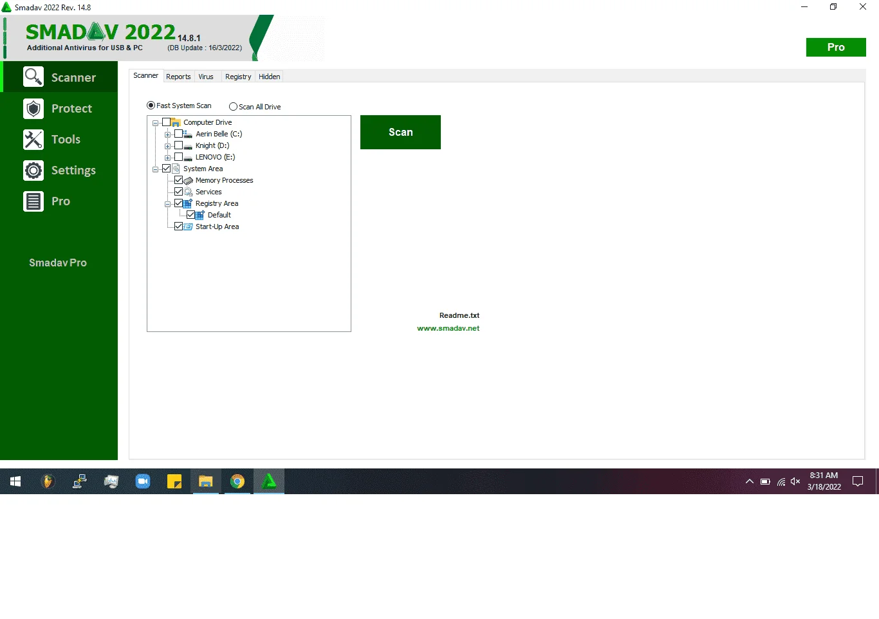Click the green Pro button
Screen dimensions: 879x619
pos(836,47)
